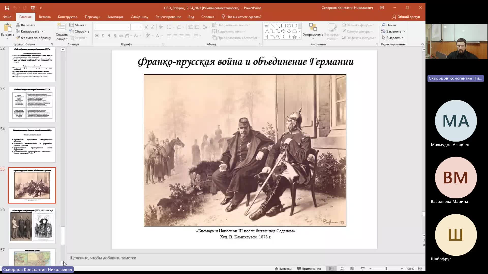Viewport: 488px width, 274px height.
Task: Switch to the Анимация tab
Action: [115, 17]
